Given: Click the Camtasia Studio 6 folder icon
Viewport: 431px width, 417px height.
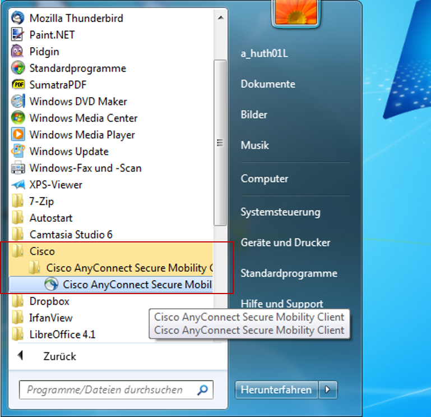Looking at the screenshot, I should click(x=18, y=235).
